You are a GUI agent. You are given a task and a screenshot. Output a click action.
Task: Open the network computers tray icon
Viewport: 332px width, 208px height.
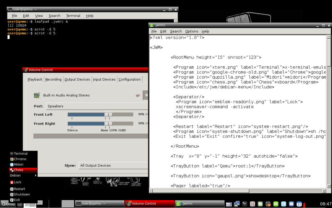click(237, 204)
